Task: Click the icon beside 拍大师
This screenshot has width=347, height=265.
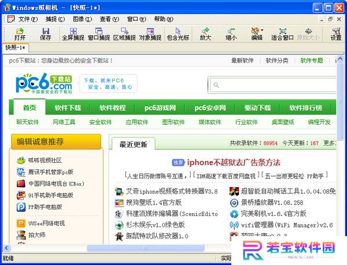Action: click(x=21, y=235)
